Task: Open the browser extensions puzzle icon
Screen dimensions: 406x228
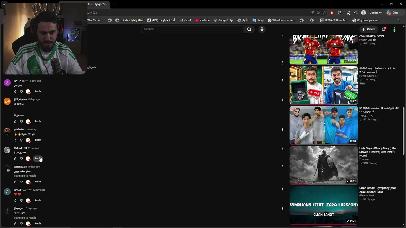Action: click(x=340, y=13)
